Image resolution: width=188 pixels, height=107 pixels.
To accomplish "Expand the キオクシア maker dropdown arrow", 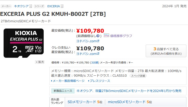I will tap(31, 6).
